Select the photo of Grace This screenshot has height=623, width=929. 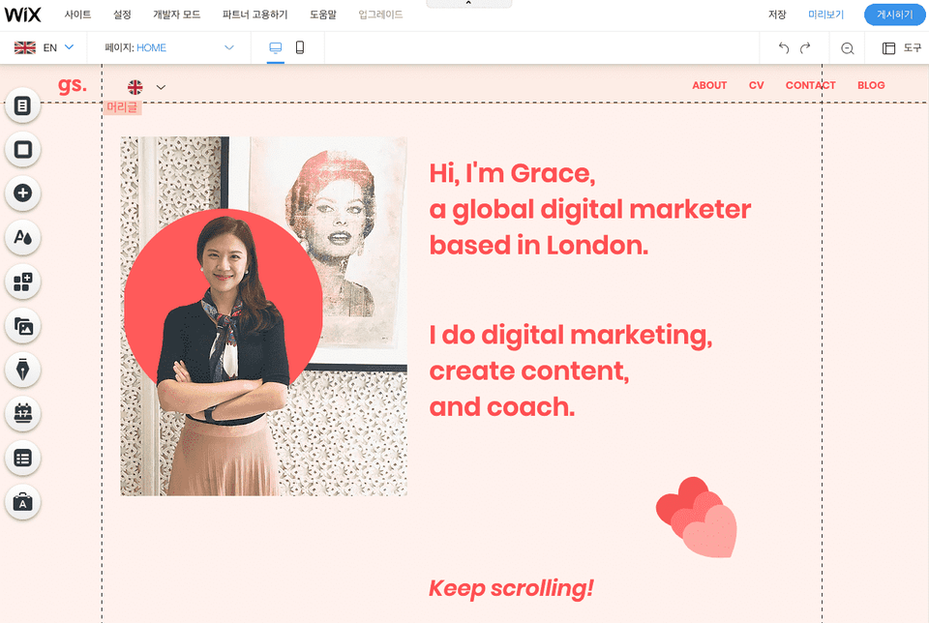click(263, 316)
